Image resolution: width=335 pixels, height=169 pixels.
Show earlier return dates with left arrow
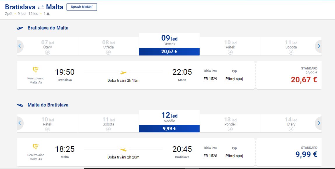tap(20, 123)
